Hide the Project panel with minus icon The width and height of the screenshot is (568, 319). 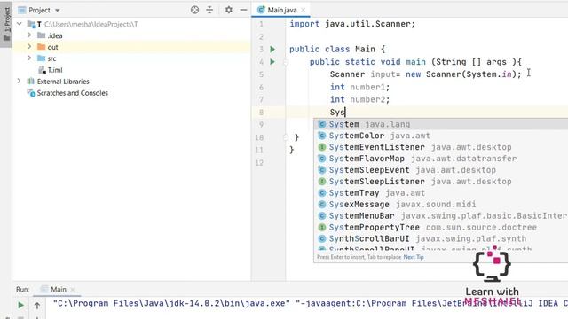click(x=243, y=10)
